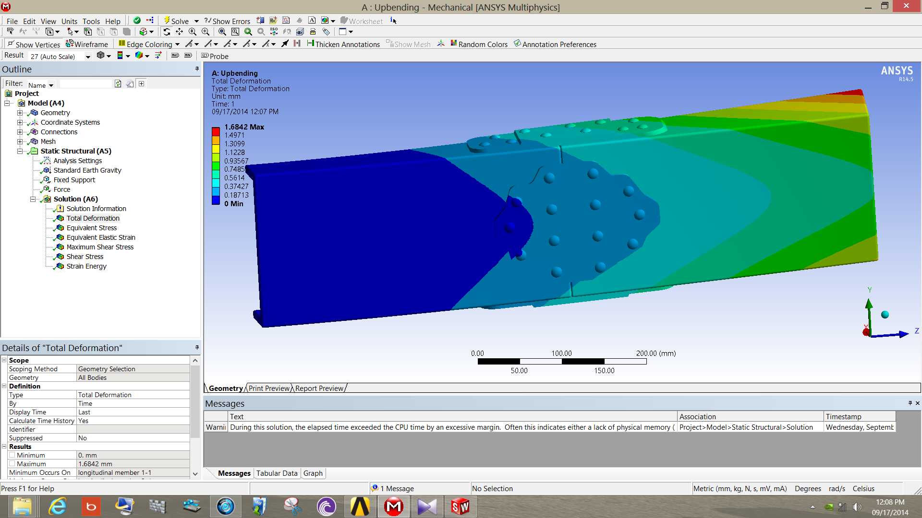Viewport: 922px width, 518px height.
Task: Click the Look At eye icon
Action: coord(300,32)
